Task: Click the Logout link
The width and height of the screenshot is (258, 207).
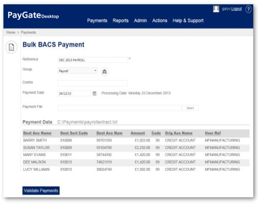Action: [236, 9]
